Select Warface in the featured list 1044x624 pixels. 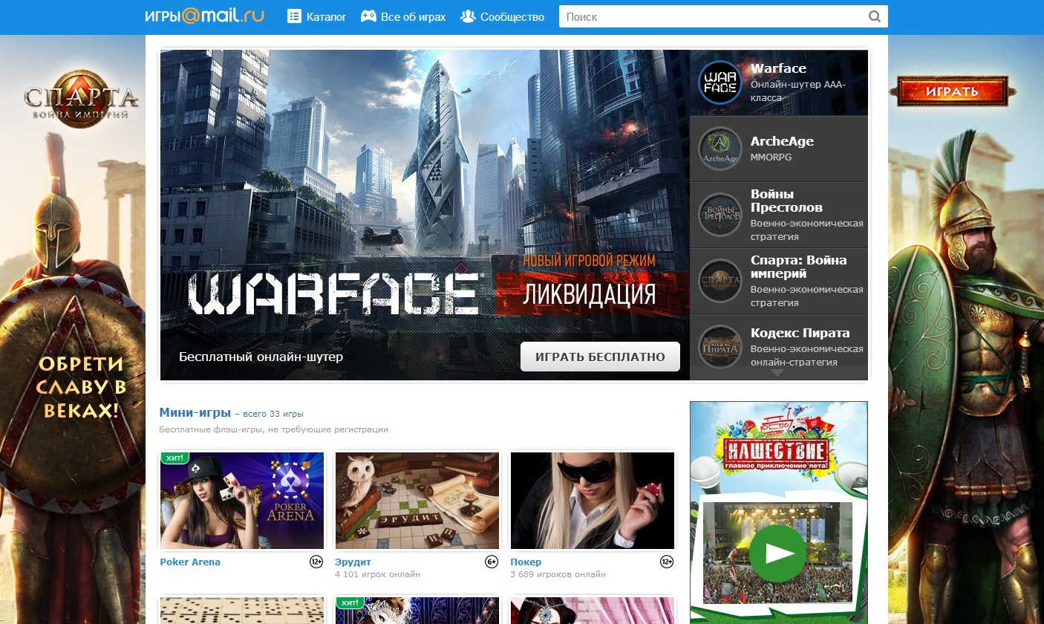click(779, 82)
